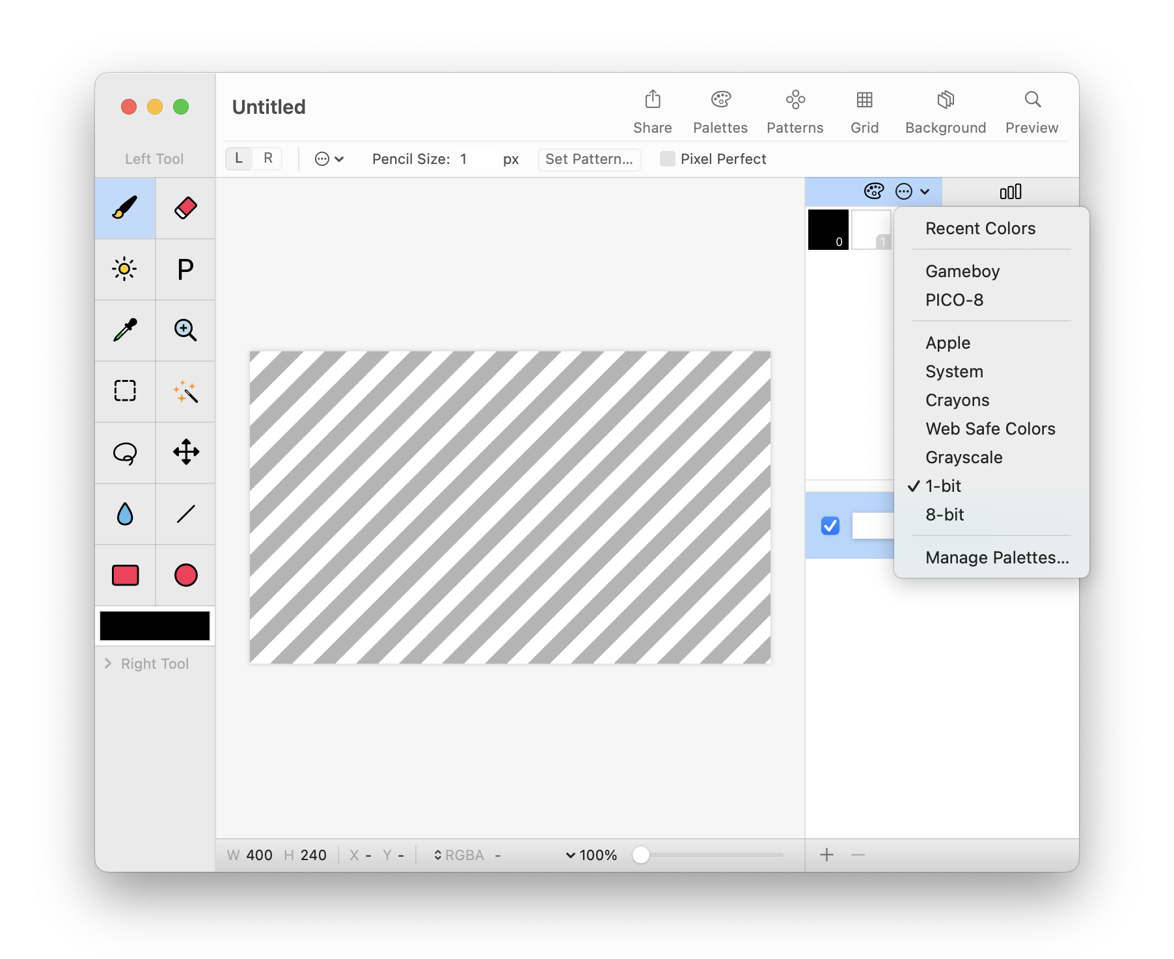Select the Eraser tool
Image resolution: width=1174 pixels, height=959 pixels.
point(185,208)
